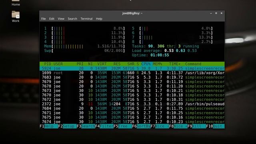Sort by the PRI column header
256x144 pixels.
[x=80, y=64]
